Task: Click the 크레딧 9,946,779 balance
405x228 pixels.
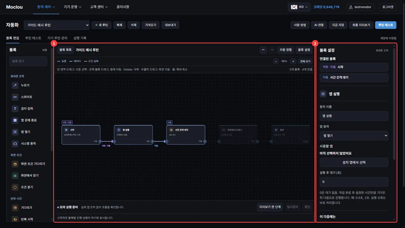Action: 327,7
